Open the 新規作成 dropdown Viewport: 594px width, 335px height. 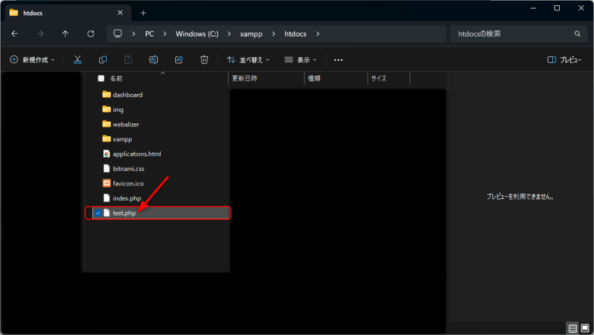tap(32, 60)
